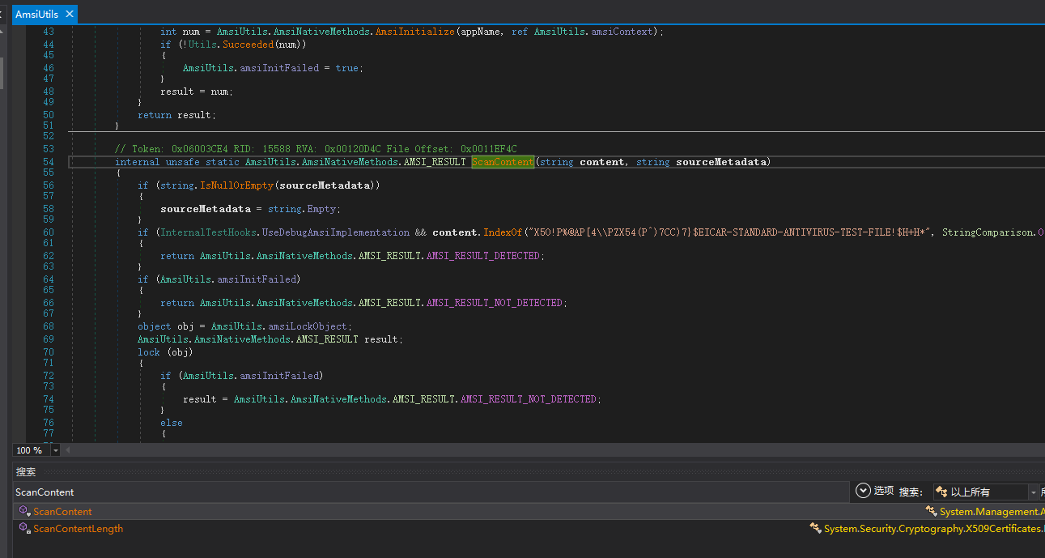The image size is (1045, 558).
Task: Click amsiContext on line 43
Action: point(622,32)
